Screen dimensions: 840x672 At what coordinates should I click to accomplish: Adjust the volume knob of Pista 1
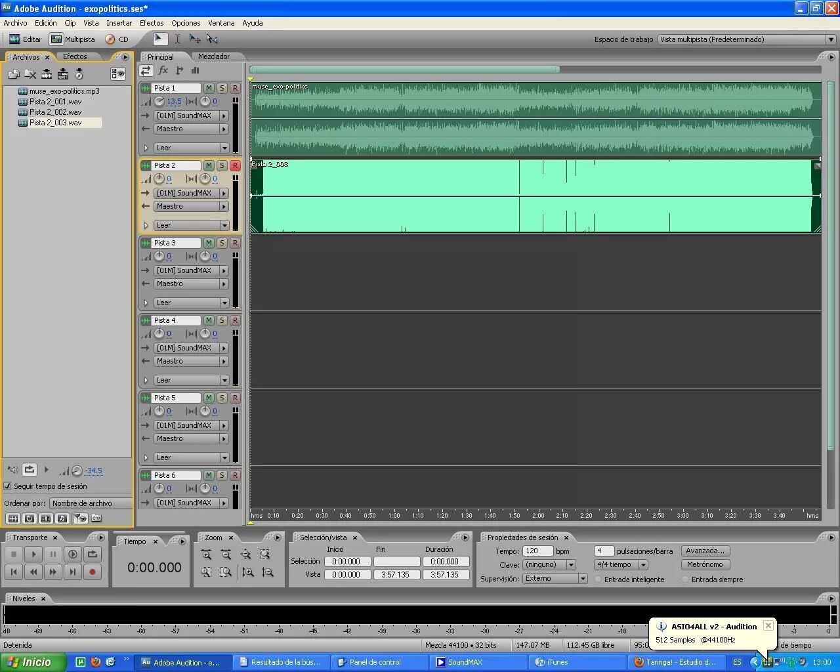[159, 101]
